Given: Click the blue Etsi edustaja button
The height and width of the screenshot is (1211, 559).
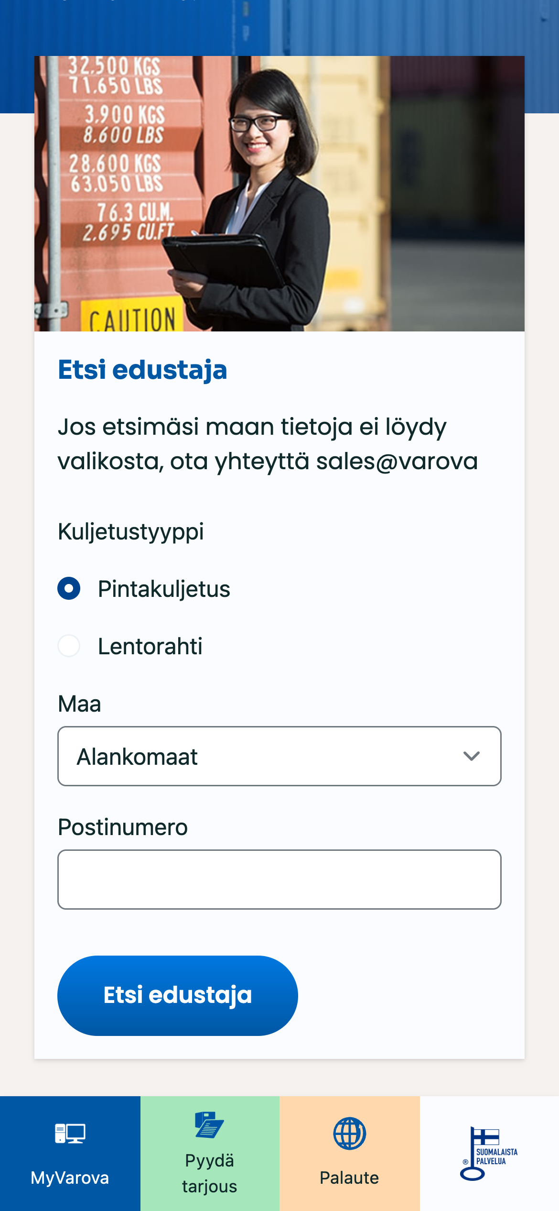Looking at the screenshot, I should coord(178,996).
